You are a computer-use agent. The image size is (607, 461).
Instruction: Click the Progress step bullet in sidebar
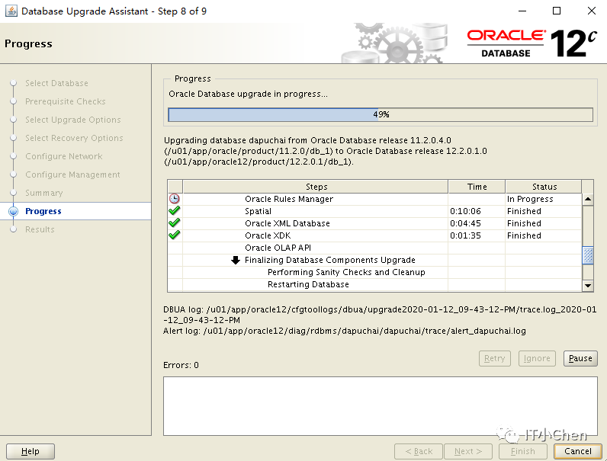point(13,211)
